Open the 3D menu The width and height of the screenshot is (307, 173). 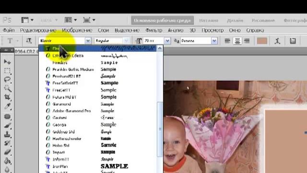click(192, 30)
